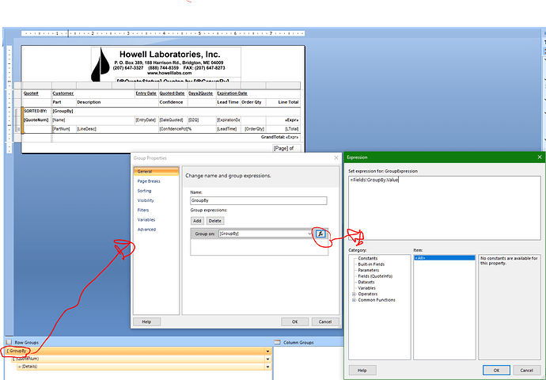546x380 pixels.
Task: Select the Variables page in Group Properties
Action: (x=146, y=220)
